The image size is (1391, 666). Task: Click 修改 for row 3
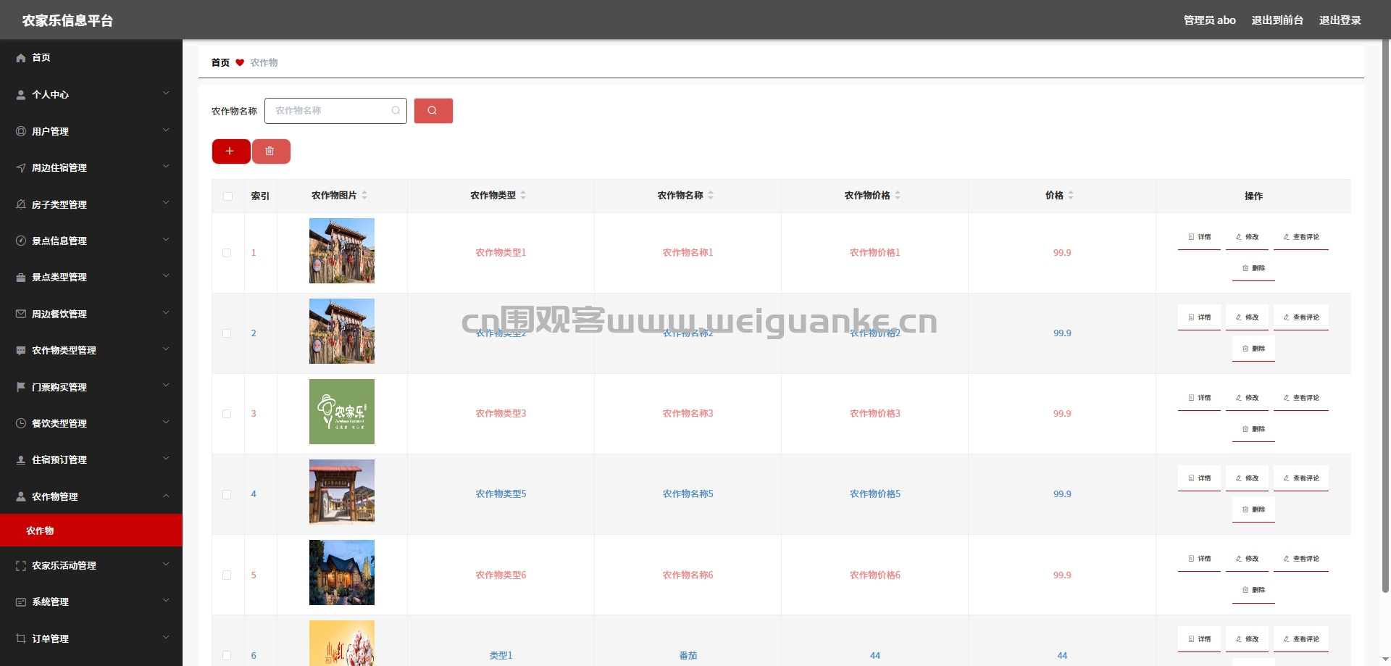pyautogui.click(x=1247, y=398)
